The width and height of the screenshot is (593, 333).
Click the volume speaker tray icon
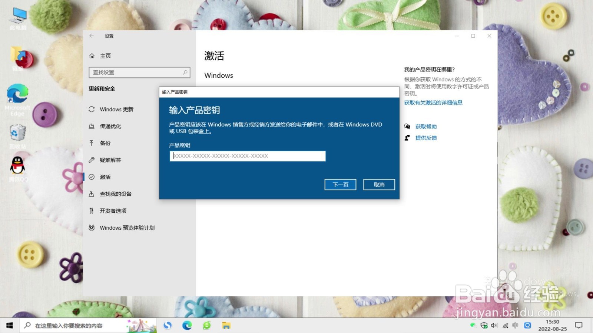494,326
